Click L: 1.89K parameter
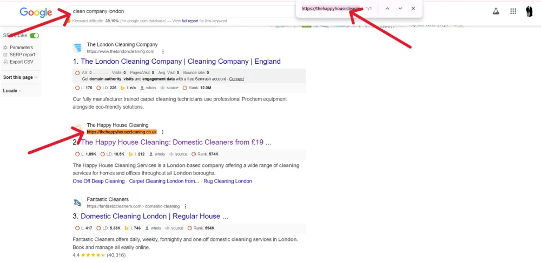541x262 pixels. coord(85,154)
